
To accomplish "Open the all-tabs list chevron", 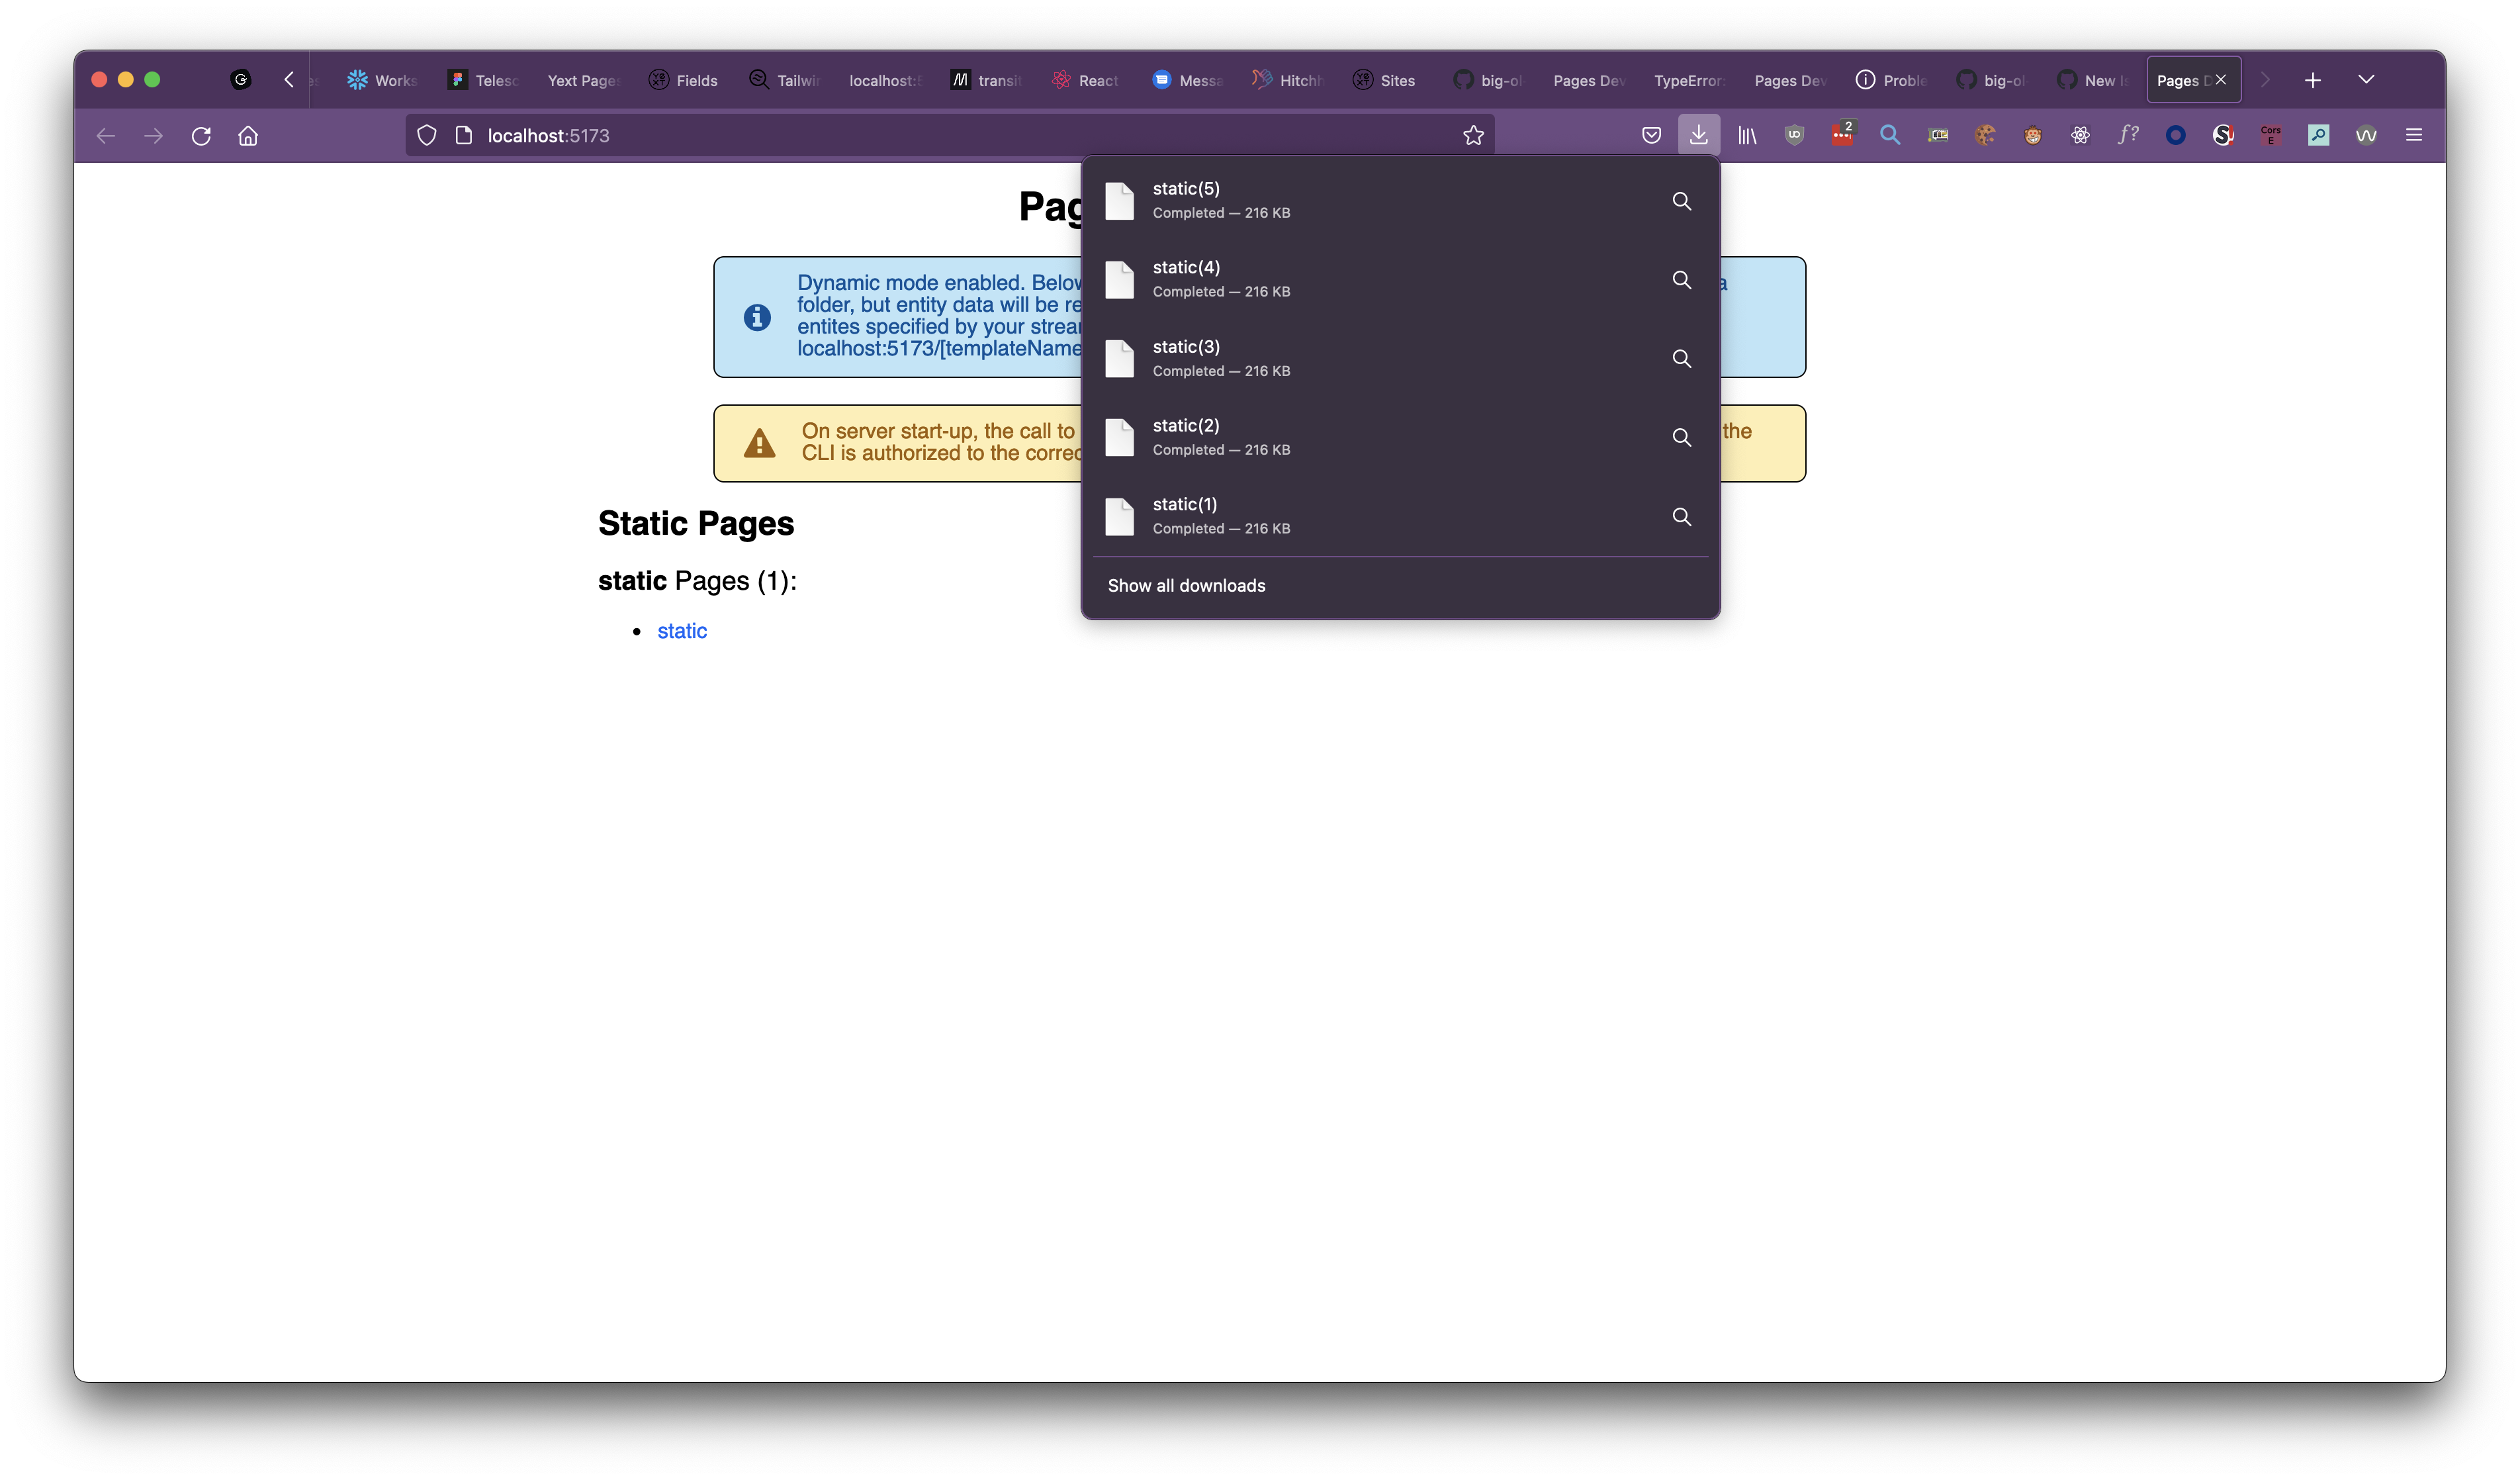I will (2367, 79).
